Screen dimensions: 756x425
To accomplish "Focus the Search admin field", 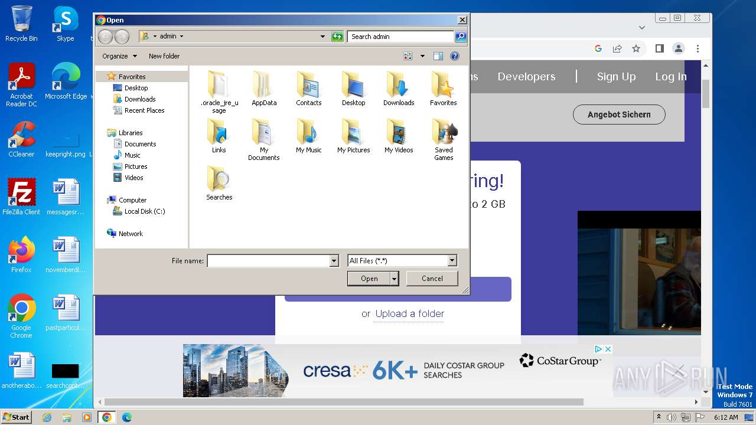I will pos(400,37).
